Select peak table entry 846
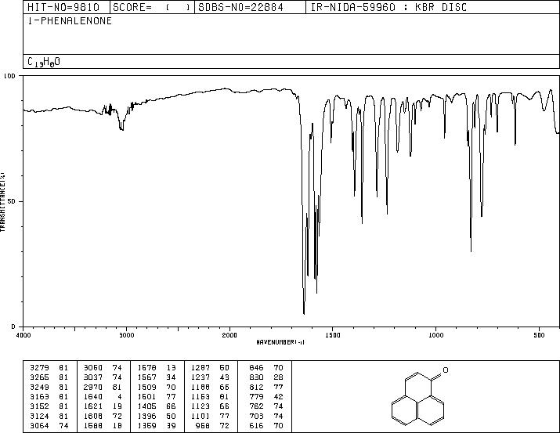The height and width of the screenshot is (433, 560). pos(256,367)
